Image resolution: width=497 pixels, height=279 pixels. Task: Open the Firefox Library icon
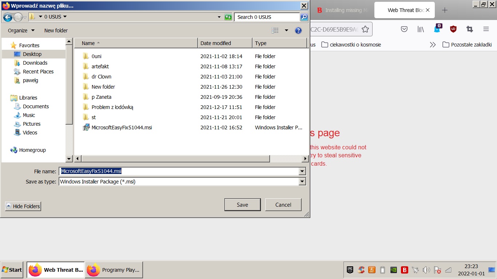[x=421, y=29]
